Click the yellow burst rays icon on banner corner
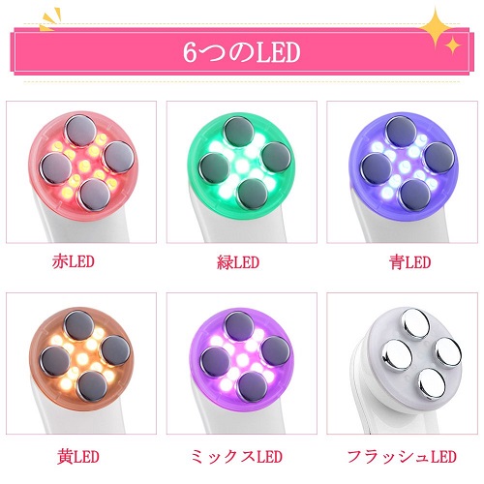This screenshot has width=484, height=484. [50, 19]
